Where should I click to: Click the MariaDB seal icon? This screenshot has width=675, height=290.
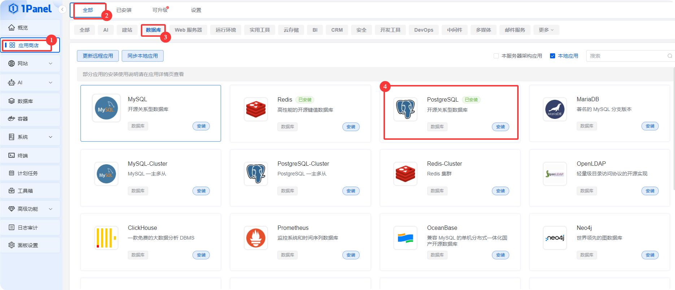[555, 109]
